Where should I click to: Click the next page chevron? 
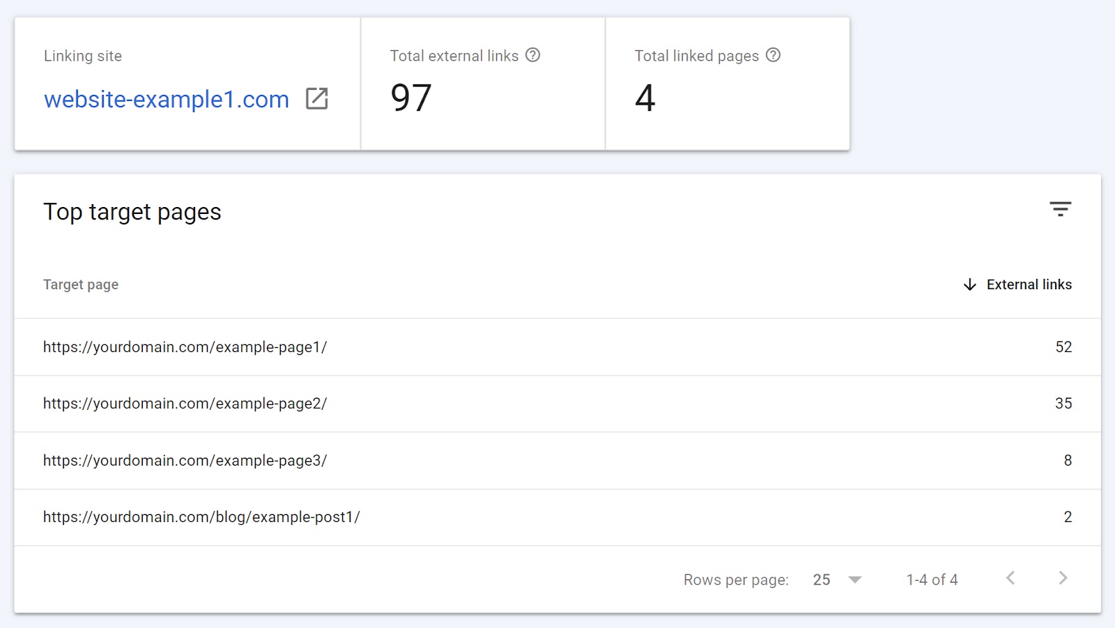pos(1062,578)
